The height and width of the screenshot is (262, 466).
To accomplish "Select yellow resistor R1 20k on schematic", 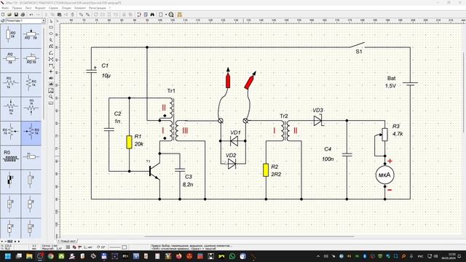I will point(129,142).
